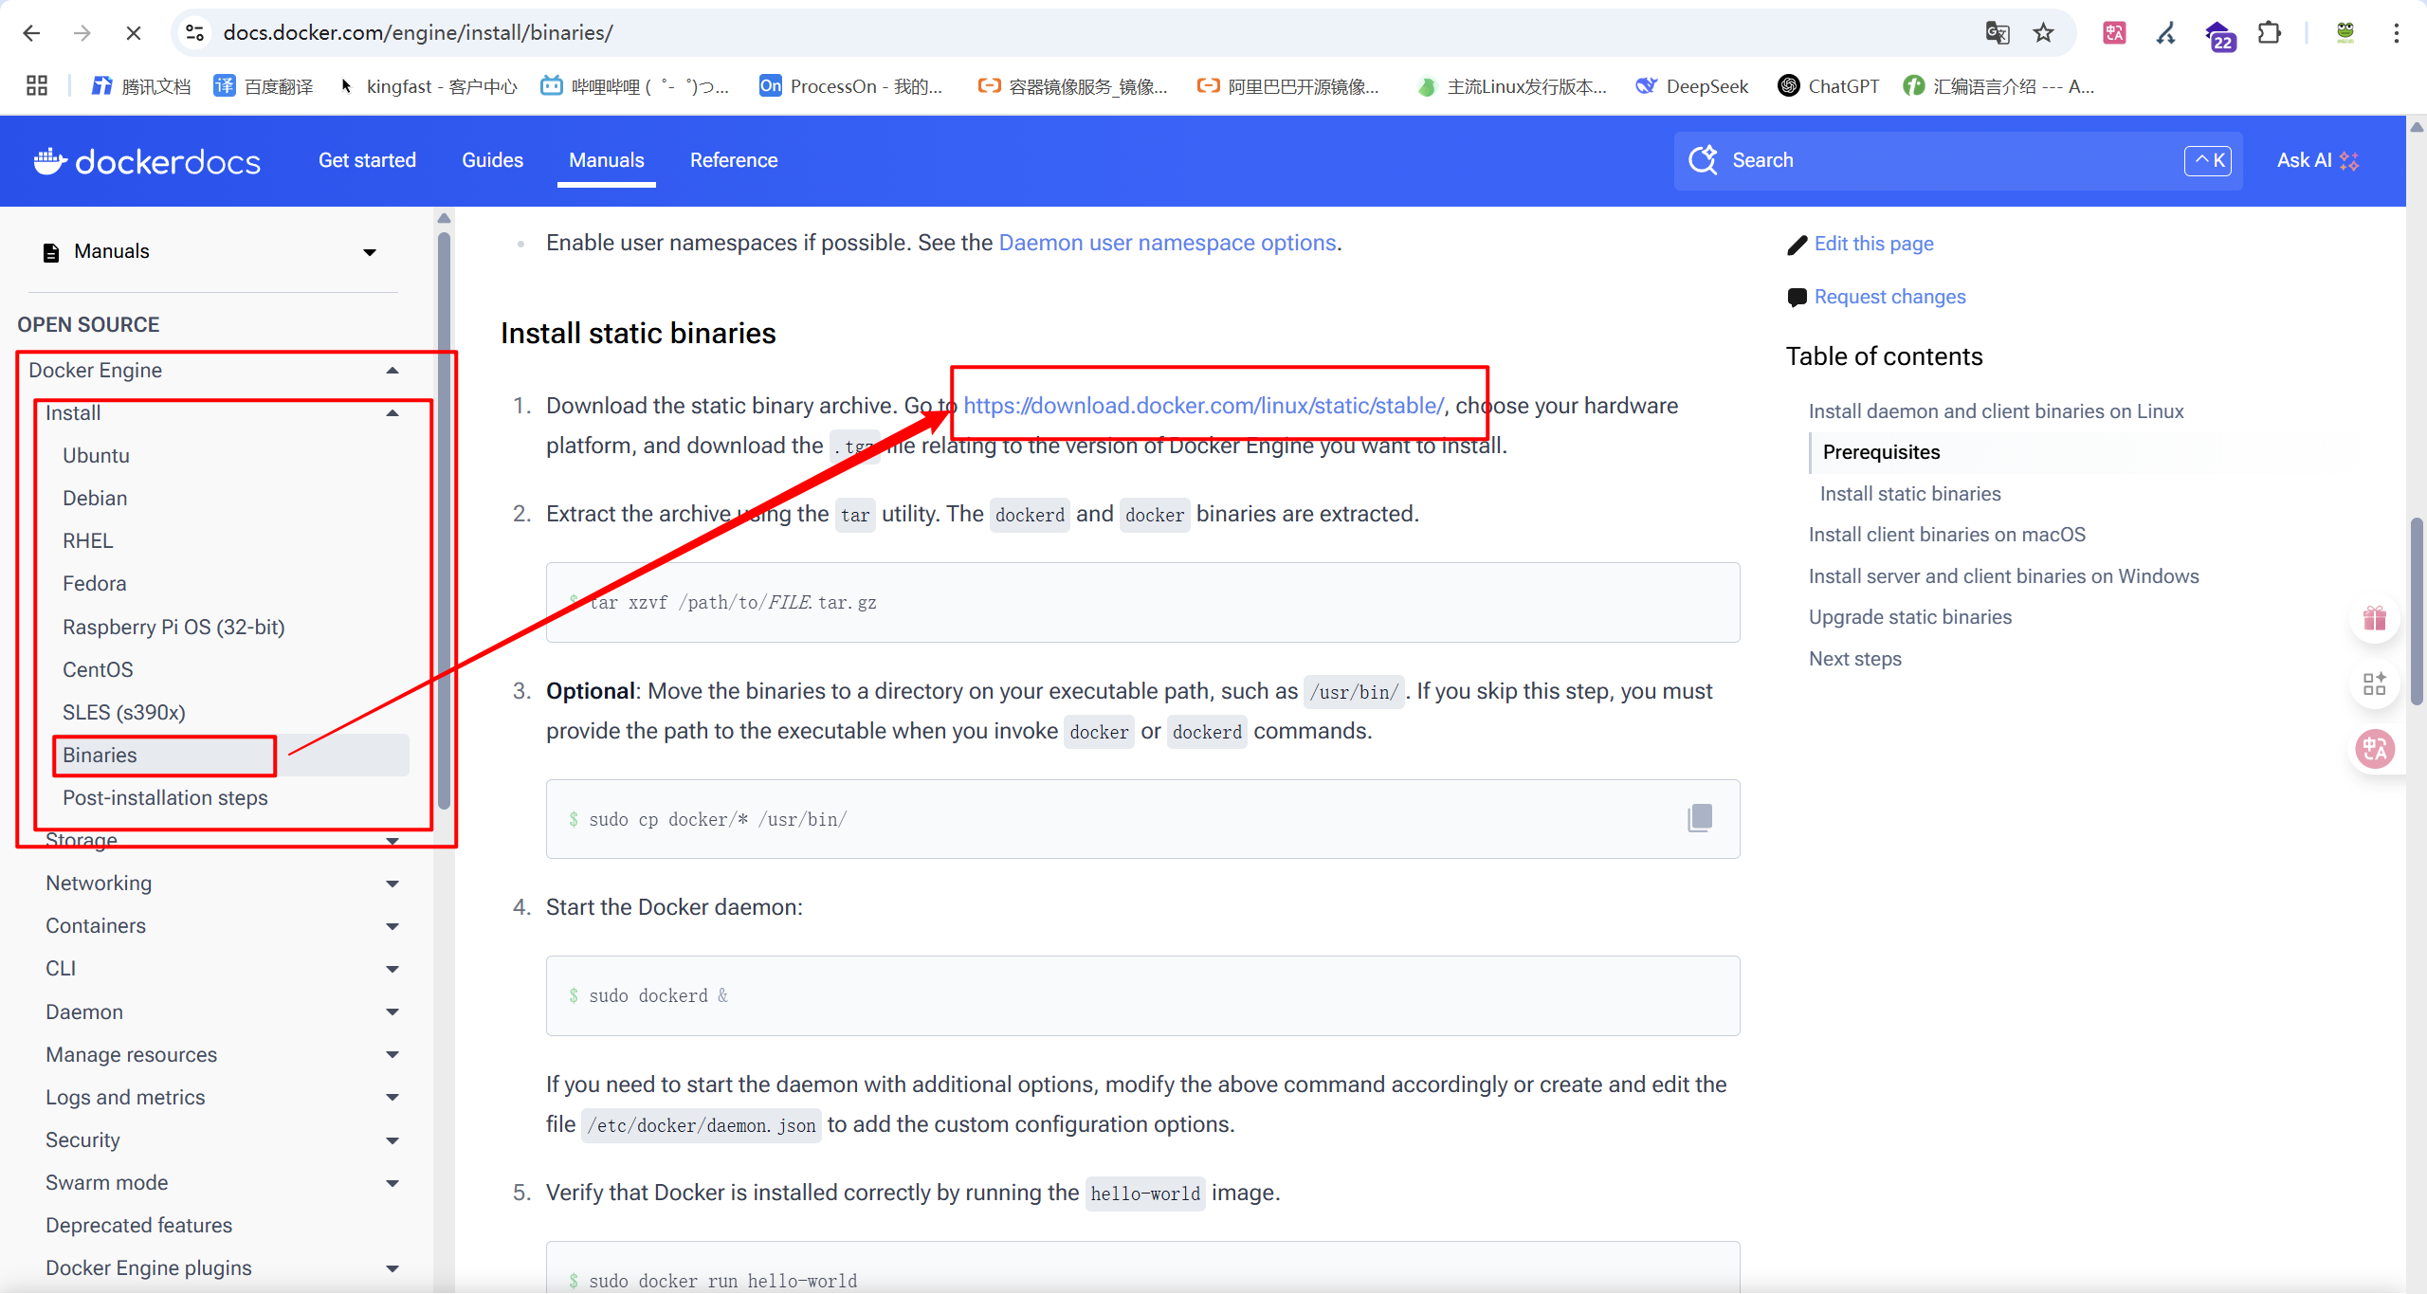
Task: Open the DeepSeek bookmark
Action: point(1692,86)
